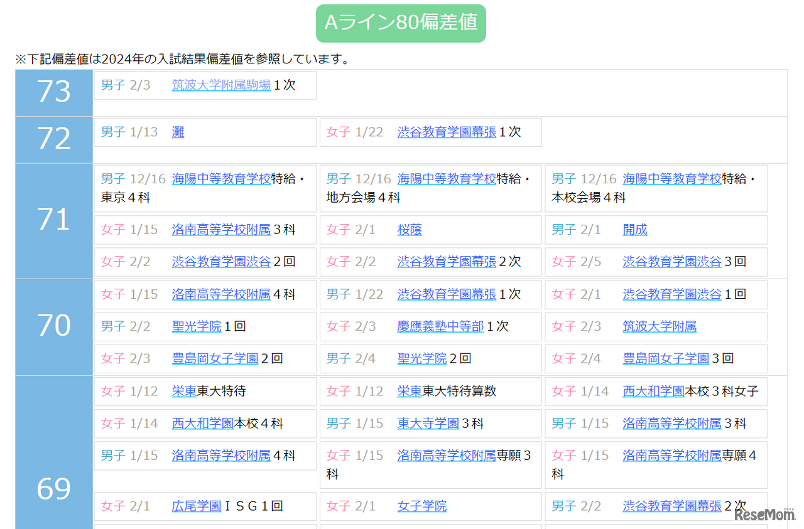This screenshot has height=529, width=804.
Task: Open the 慶應義塾中等部 link
Action: click(x=440, y=326)
